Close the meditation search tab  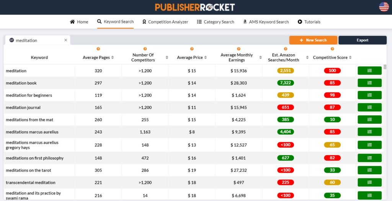[x=65, y=40]
